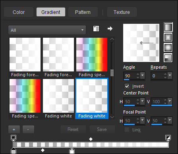This screenshot has width=178, height=154.
Task: Select the unselected Fading white gradient
Action: tap(58, 96)
